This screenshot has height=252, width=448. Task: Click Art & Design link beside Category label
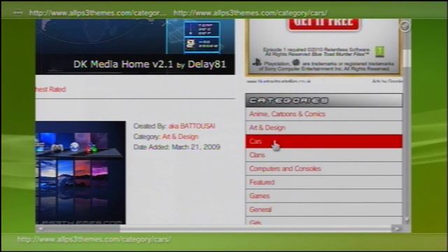(180, 136)
